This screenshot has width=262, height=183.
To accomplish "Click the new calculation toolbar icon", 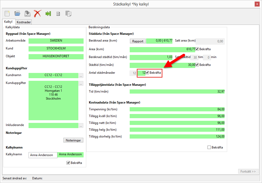I will [7, 13].
